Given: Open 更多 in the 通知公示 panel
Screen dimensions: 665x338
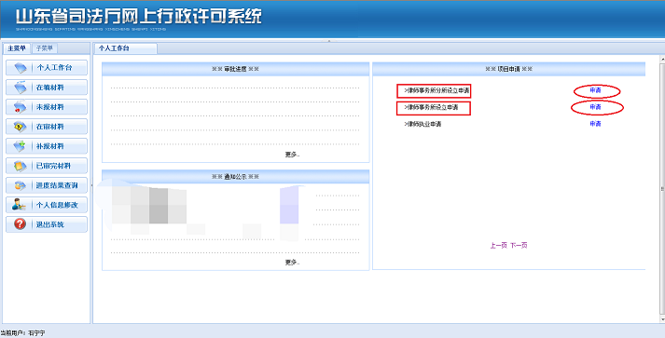Looking at the screenshot, I should pyautogui.click(x=292, y=263).
